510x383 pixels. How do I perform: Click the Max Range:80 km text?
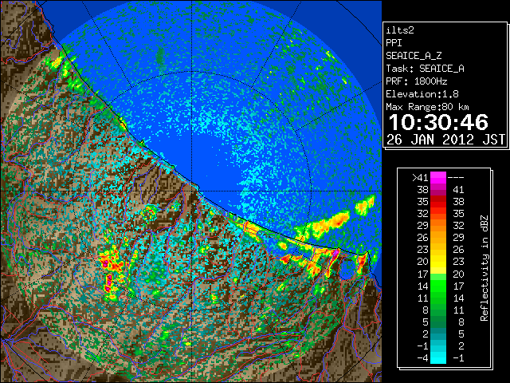(x=427, y=107)
